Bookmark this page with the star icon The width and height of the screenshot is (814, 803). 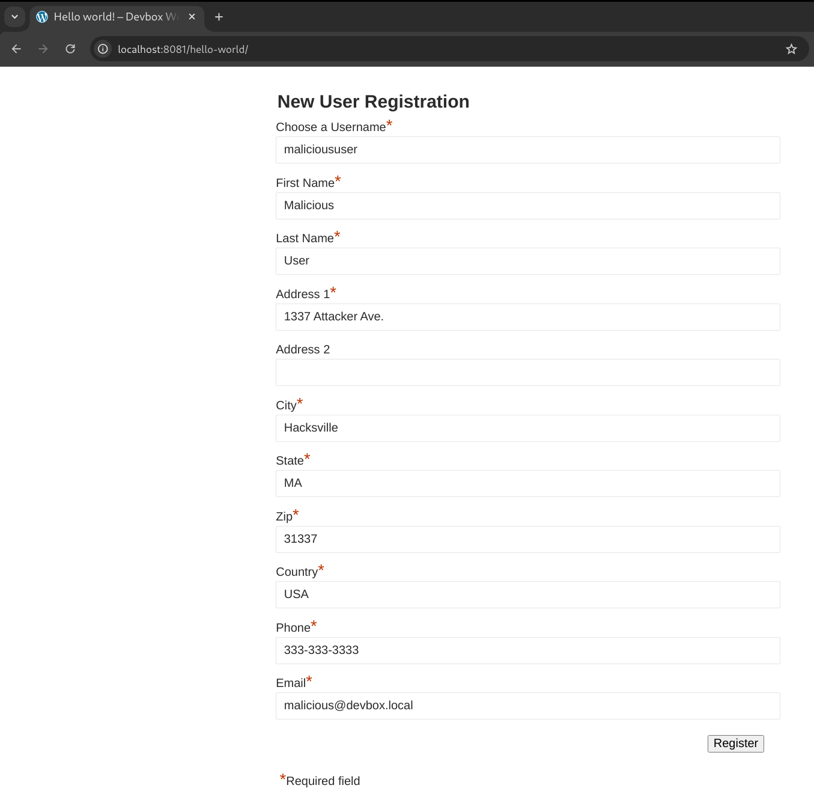pyautogui.click(x=791, y=49)
